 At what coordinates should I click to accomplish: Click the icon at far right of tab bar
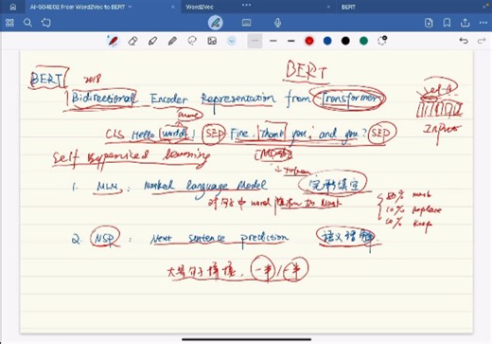pyautogui.click(x=485, y=6)
